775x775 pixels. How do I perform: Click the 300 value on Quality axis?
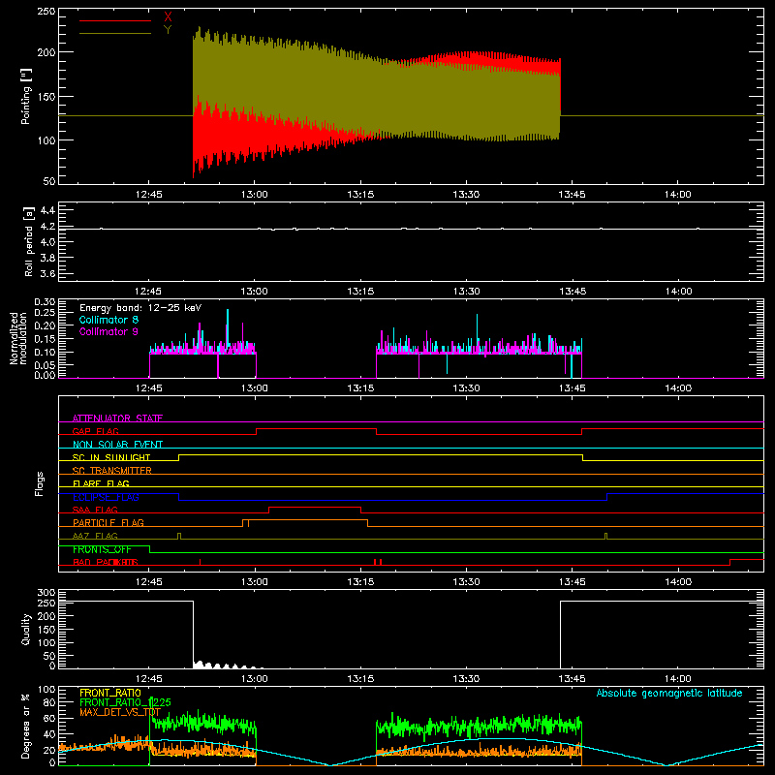click(x=46, y=593)
